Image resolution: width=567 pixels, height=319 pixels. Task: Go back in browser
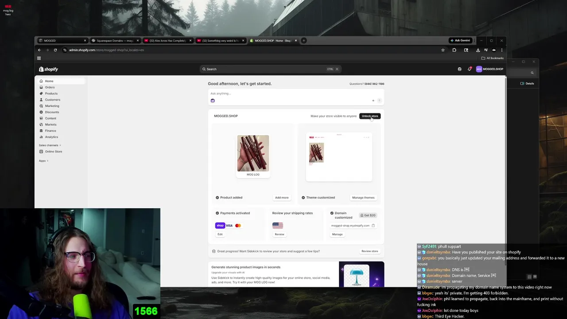(39, 50)
